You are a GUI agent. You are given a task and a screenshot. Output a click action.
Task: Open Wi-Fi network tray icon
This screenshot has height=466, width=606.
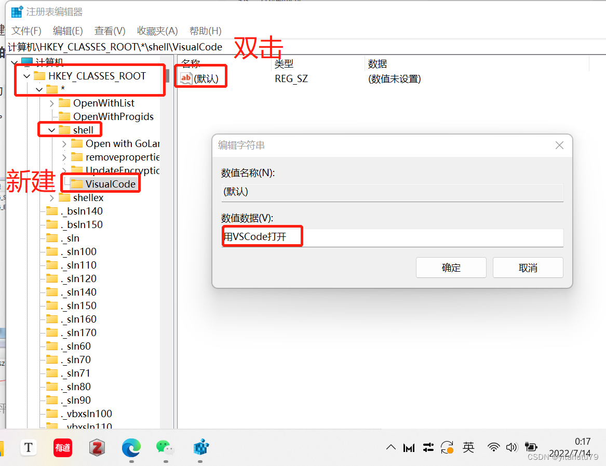(x=493, y=447)
